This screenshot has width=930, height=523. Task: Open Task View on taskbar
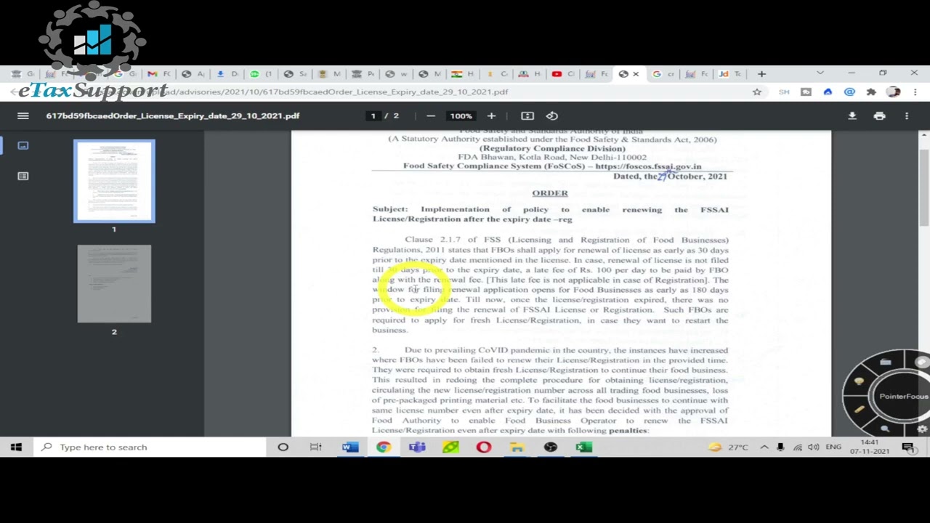click(x=316, y=447)
